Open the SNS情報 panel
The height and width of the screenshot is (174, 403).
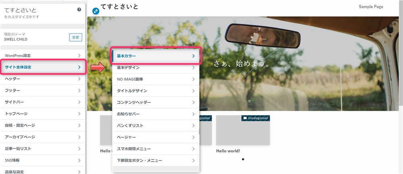tap(42, 160)
